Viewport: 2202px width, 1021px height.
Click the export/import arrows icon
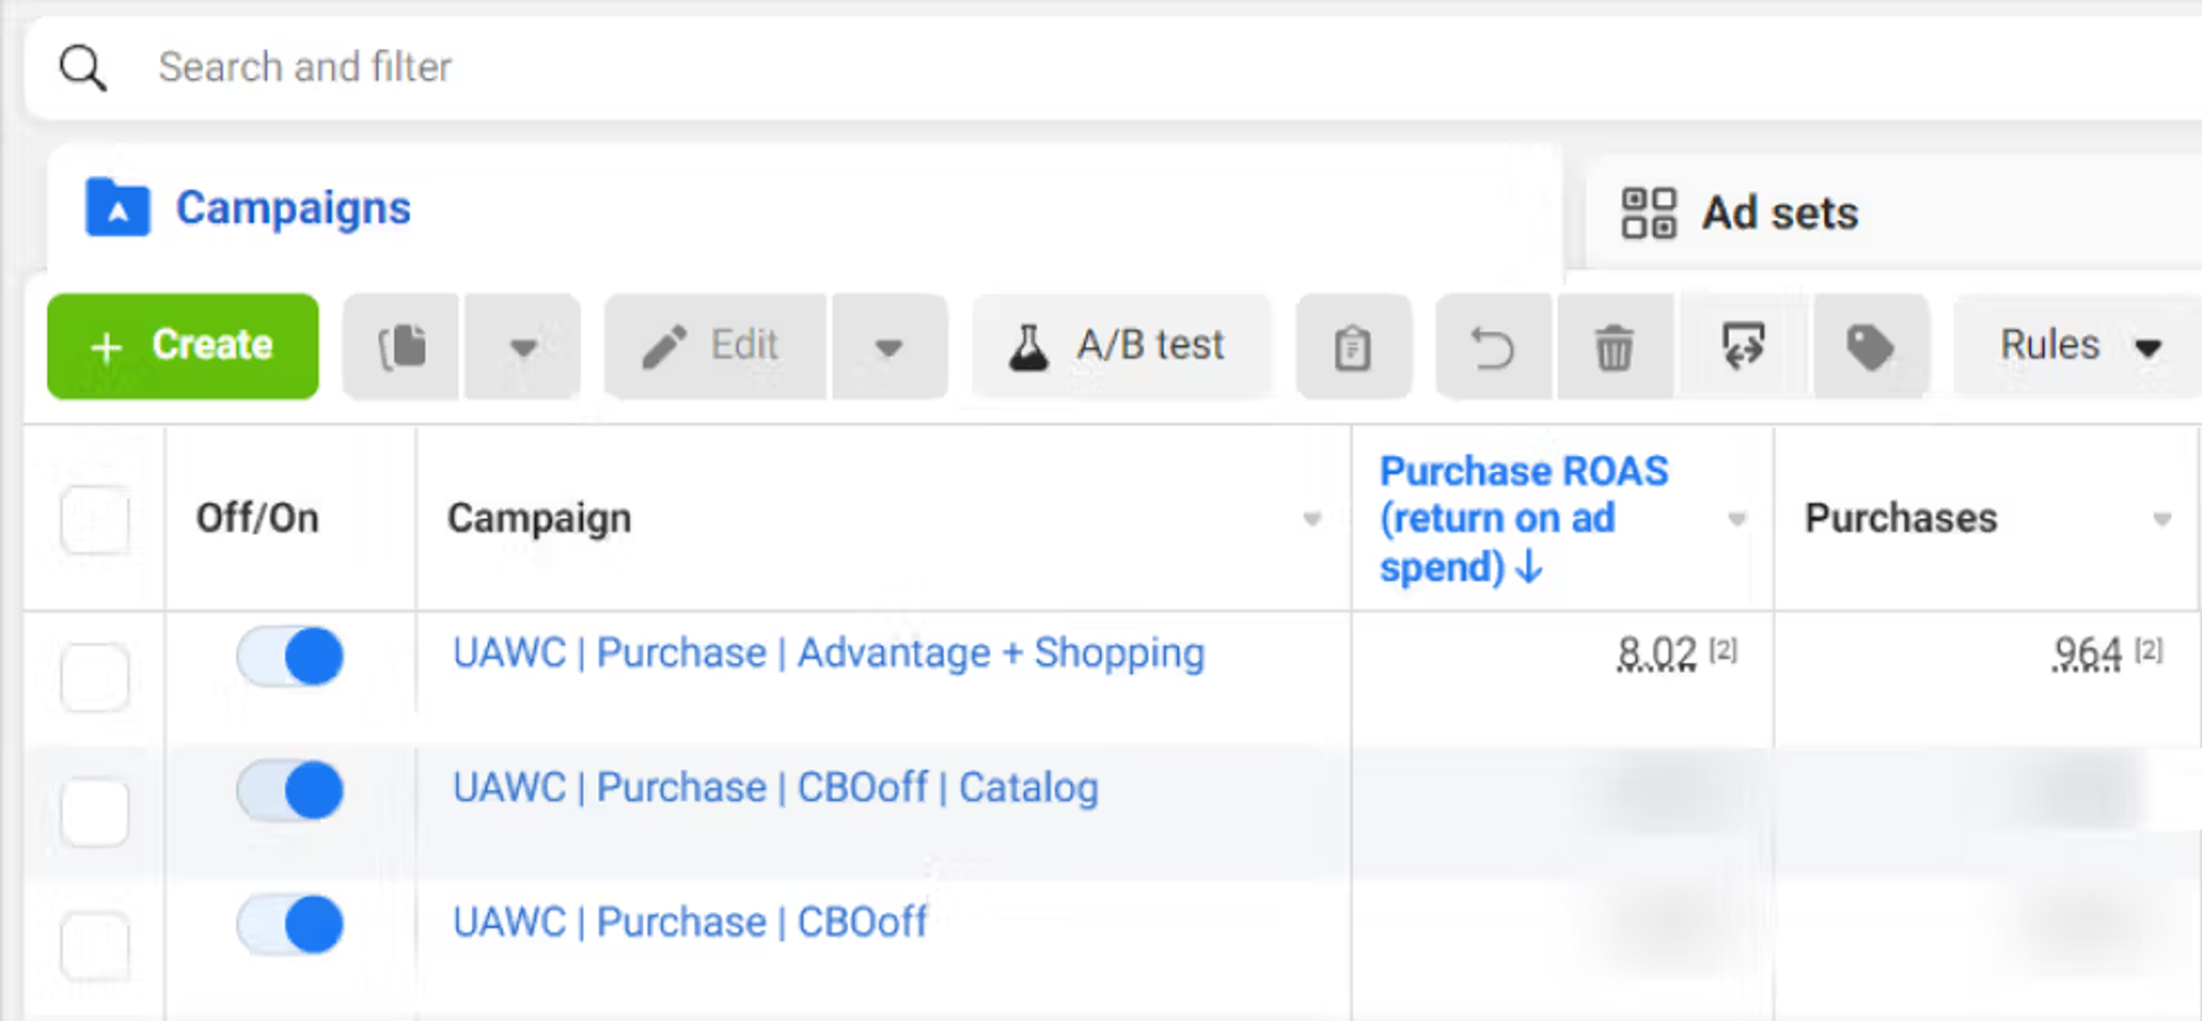coord(1744,347)
